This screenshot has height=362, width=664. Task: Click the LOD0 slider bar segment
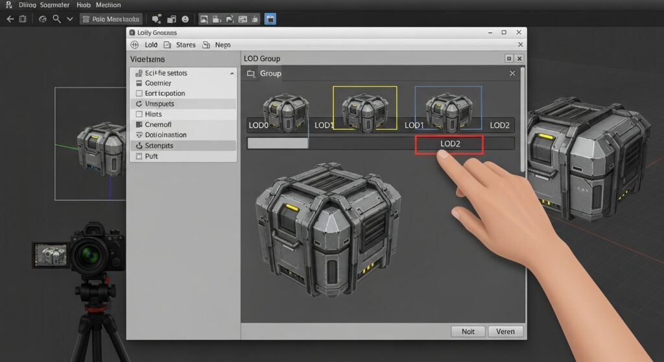[278, 143]
